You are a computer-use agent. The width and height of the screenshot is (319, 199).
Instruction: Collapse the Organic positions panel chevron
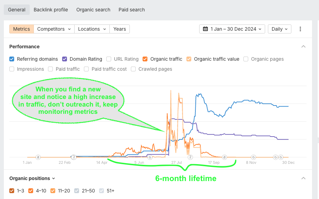303,178
